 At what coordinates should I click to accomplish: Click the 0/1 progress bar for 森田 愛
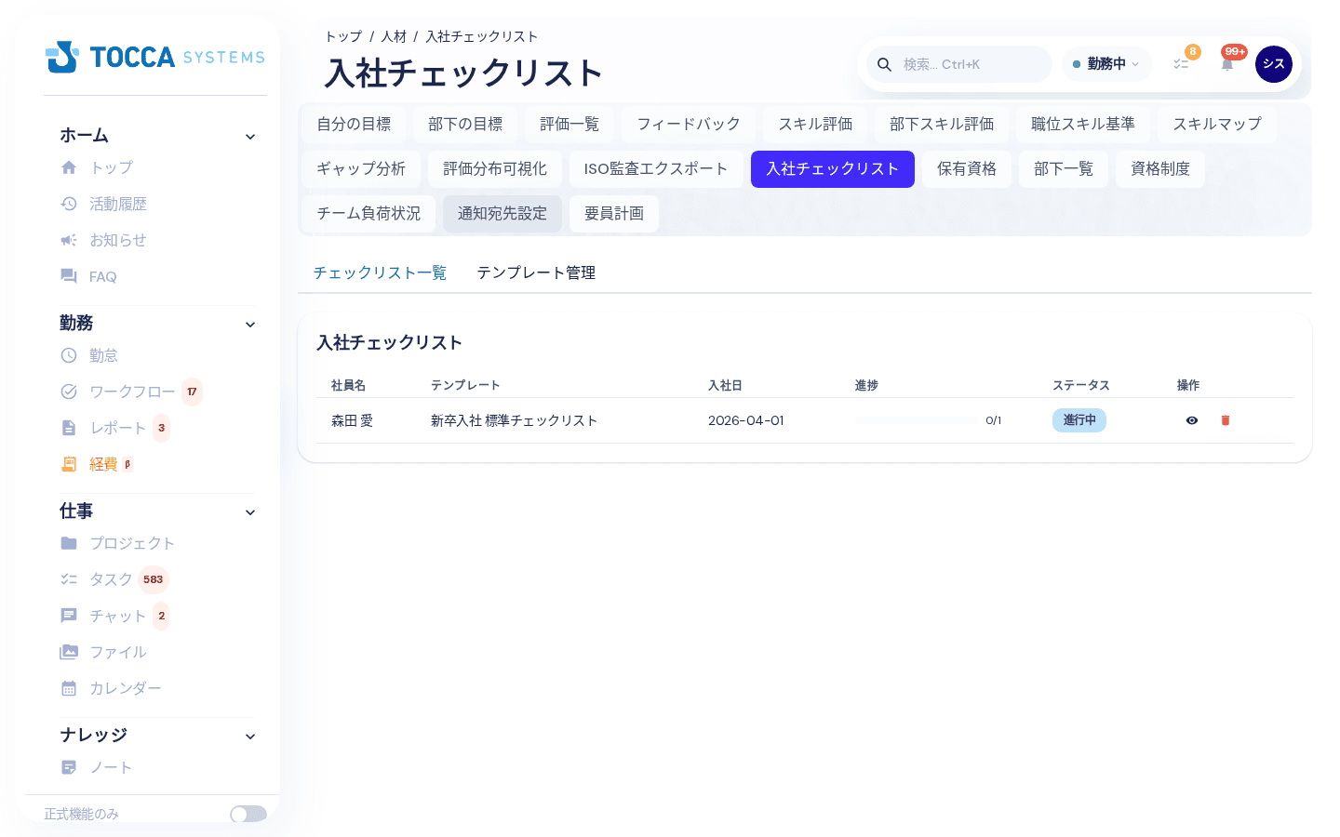point(917,420)
